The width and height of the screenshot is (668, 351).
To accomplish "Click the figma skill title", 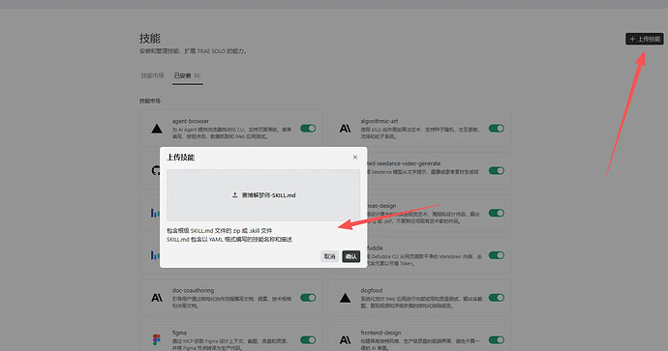I will [x=179, y=333].
